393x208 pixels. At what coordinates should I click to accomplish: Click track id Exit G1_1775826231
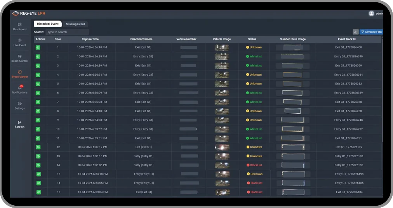point(348,138)
